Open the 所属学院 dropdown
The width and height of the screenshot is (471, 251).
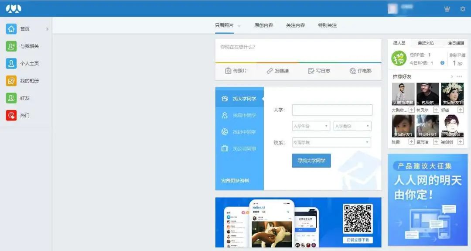tap(331, 142)
